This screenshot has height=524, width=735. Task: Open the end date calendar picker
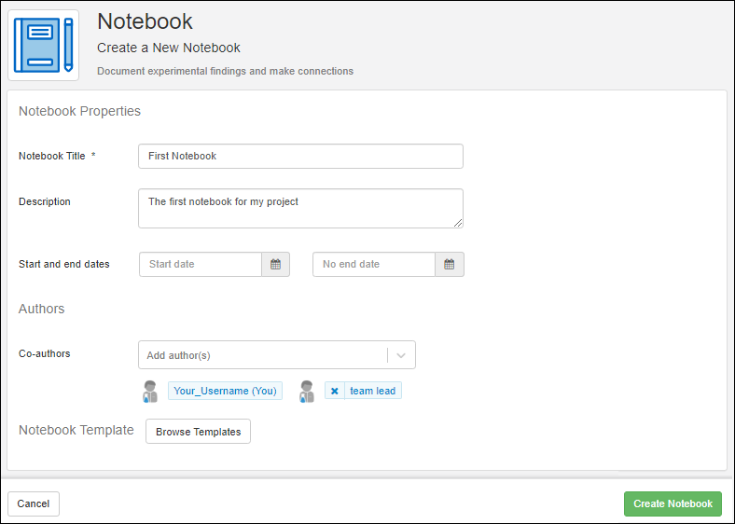coord(449,265)
